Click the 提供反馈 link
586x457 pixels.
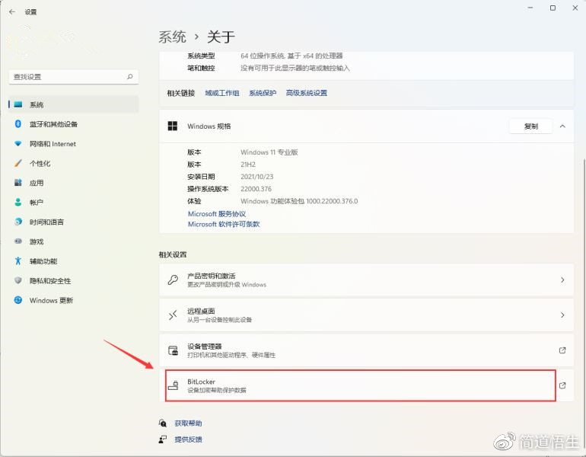coord(189,439)
